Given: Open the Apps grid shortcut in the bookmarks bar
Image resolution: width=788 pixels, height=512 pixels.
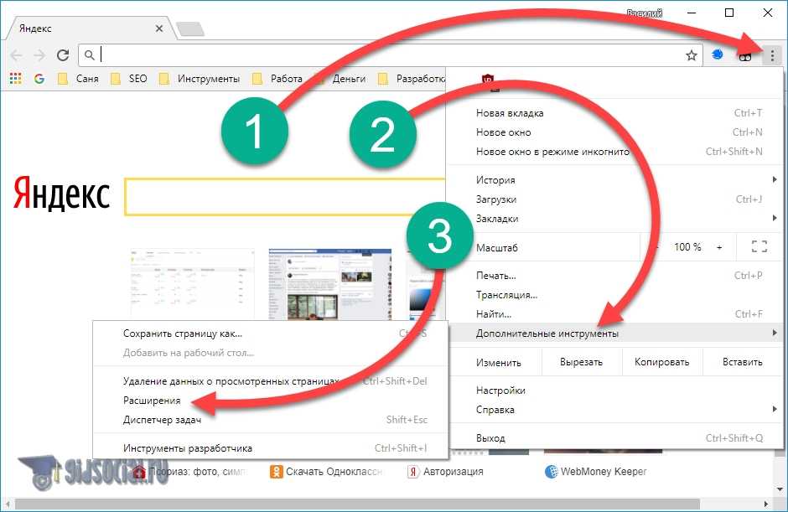Looking at the screenshot, I should [x=15, y=79].
